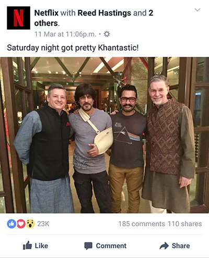Open the Netflix page name link
The image size is (209, 258).
tap(47, 13)
